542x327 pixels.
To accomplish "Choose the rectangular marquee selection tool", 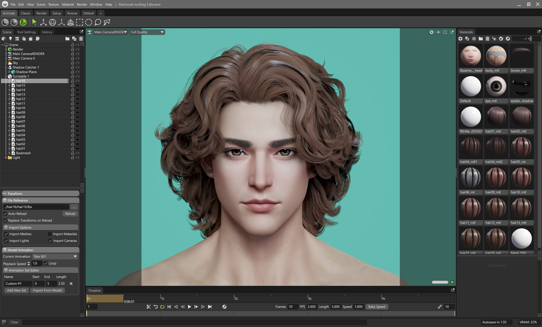I will point(80,22).
